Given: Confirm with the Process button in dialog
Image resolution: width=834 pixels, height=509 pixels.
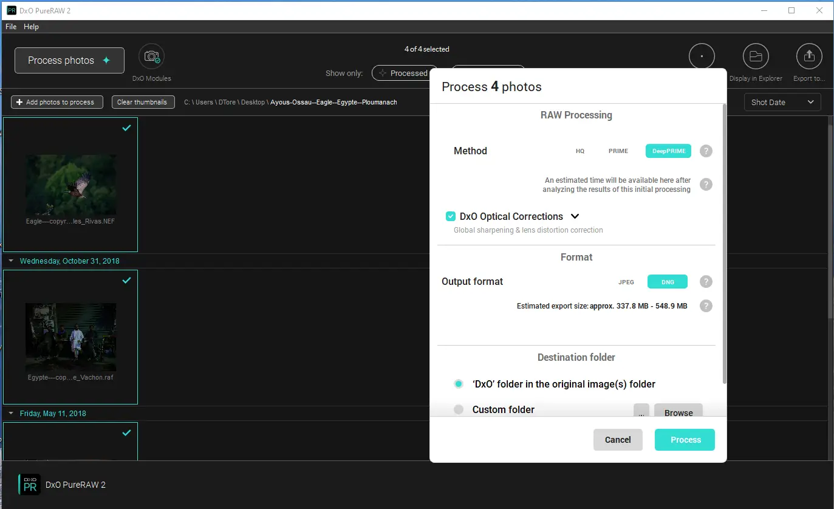Looking at the screenshot, I should (x=685, y=440).
